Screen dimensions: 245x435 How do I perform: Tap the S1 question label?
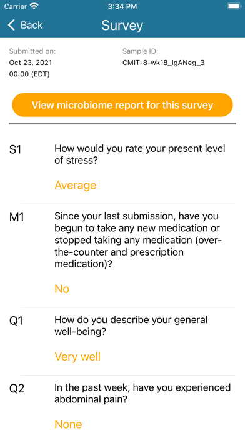tap(15, 149)
